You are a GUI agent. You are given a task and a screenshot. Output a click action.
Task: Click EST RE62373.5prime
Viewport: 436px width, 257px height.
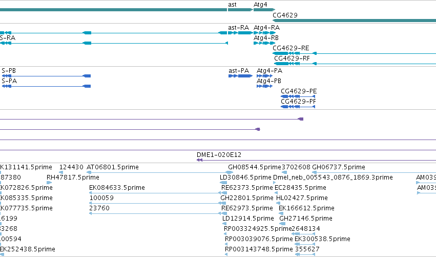pos(247,188)
